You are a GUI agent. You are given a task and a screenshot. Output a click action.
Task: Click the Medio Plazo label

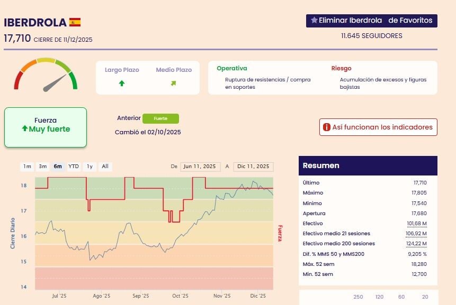coord(174,70)
